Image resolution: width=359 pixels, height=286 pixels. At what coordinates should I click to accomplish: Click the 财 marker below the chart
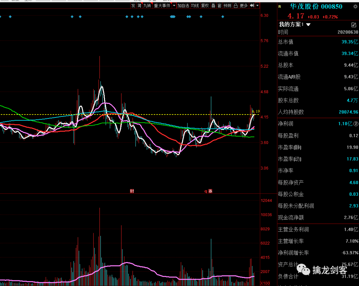[x=132, y=191]
